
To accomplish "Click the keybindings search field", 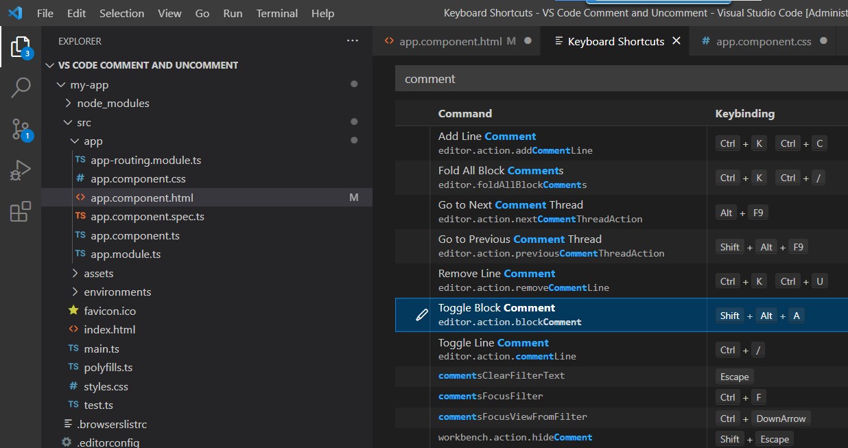I will (x=617, y=79).
